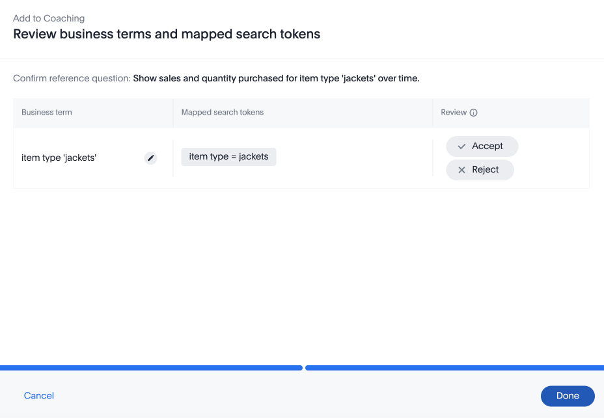
Task: Cancel the Add to Coaching flow
Action: pyautogui.click(x=38, y=396)
